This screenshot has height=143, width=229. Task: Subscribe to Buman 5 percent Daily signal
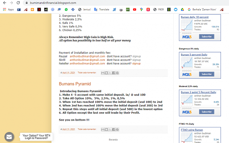[207, 74]
